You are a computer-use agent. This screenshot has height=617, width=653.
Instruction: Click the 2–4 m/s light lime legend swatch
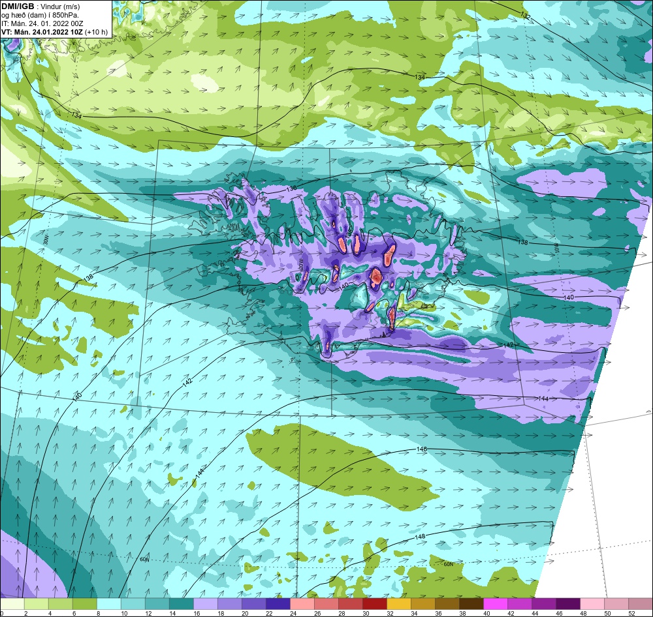click(x=37, y=604)
